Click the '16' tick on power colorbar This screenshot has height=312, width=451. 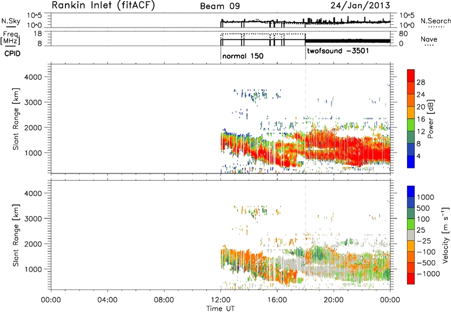click(x=421, y=119)
